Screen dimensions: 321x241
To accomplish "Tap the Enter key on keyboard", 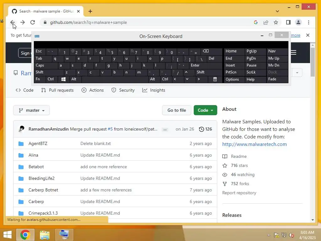I will point(206,65).
